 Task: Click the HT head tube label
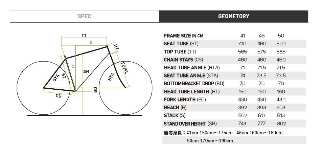click(116, 47)
